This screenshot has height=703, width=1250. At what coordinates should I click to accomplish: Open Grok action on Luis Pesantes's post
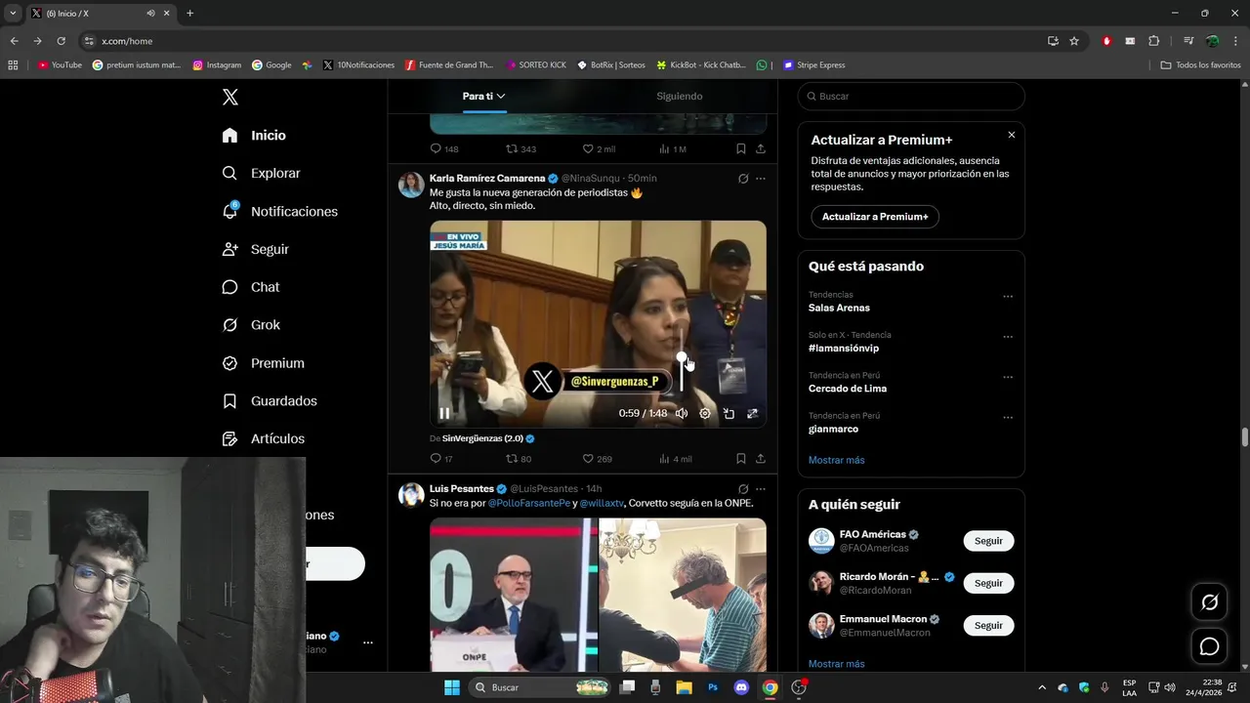pyautogui.click(x=743, y=489)
